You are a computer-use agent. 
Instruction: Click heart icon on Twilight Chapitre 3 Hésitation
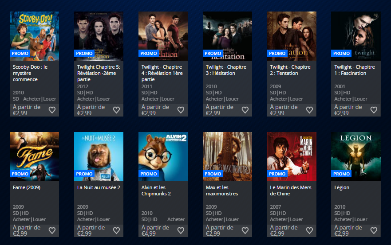(245, 110)
